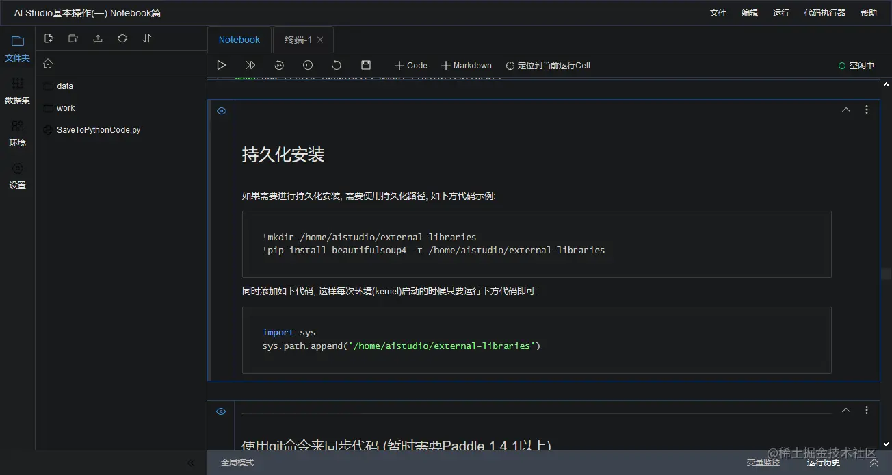Click the notebook vertical scrollbar
The height and width of the screenshot is (475, 892).
click(887, 274)
